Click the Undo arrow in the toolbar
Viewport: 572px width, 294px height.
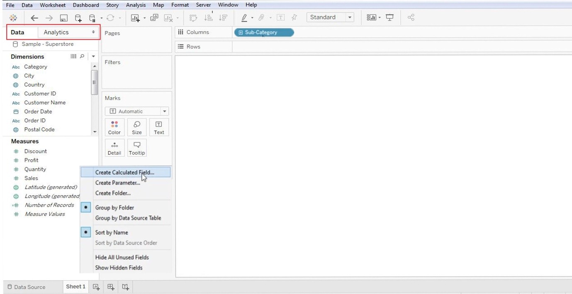(x=34, y=17)
